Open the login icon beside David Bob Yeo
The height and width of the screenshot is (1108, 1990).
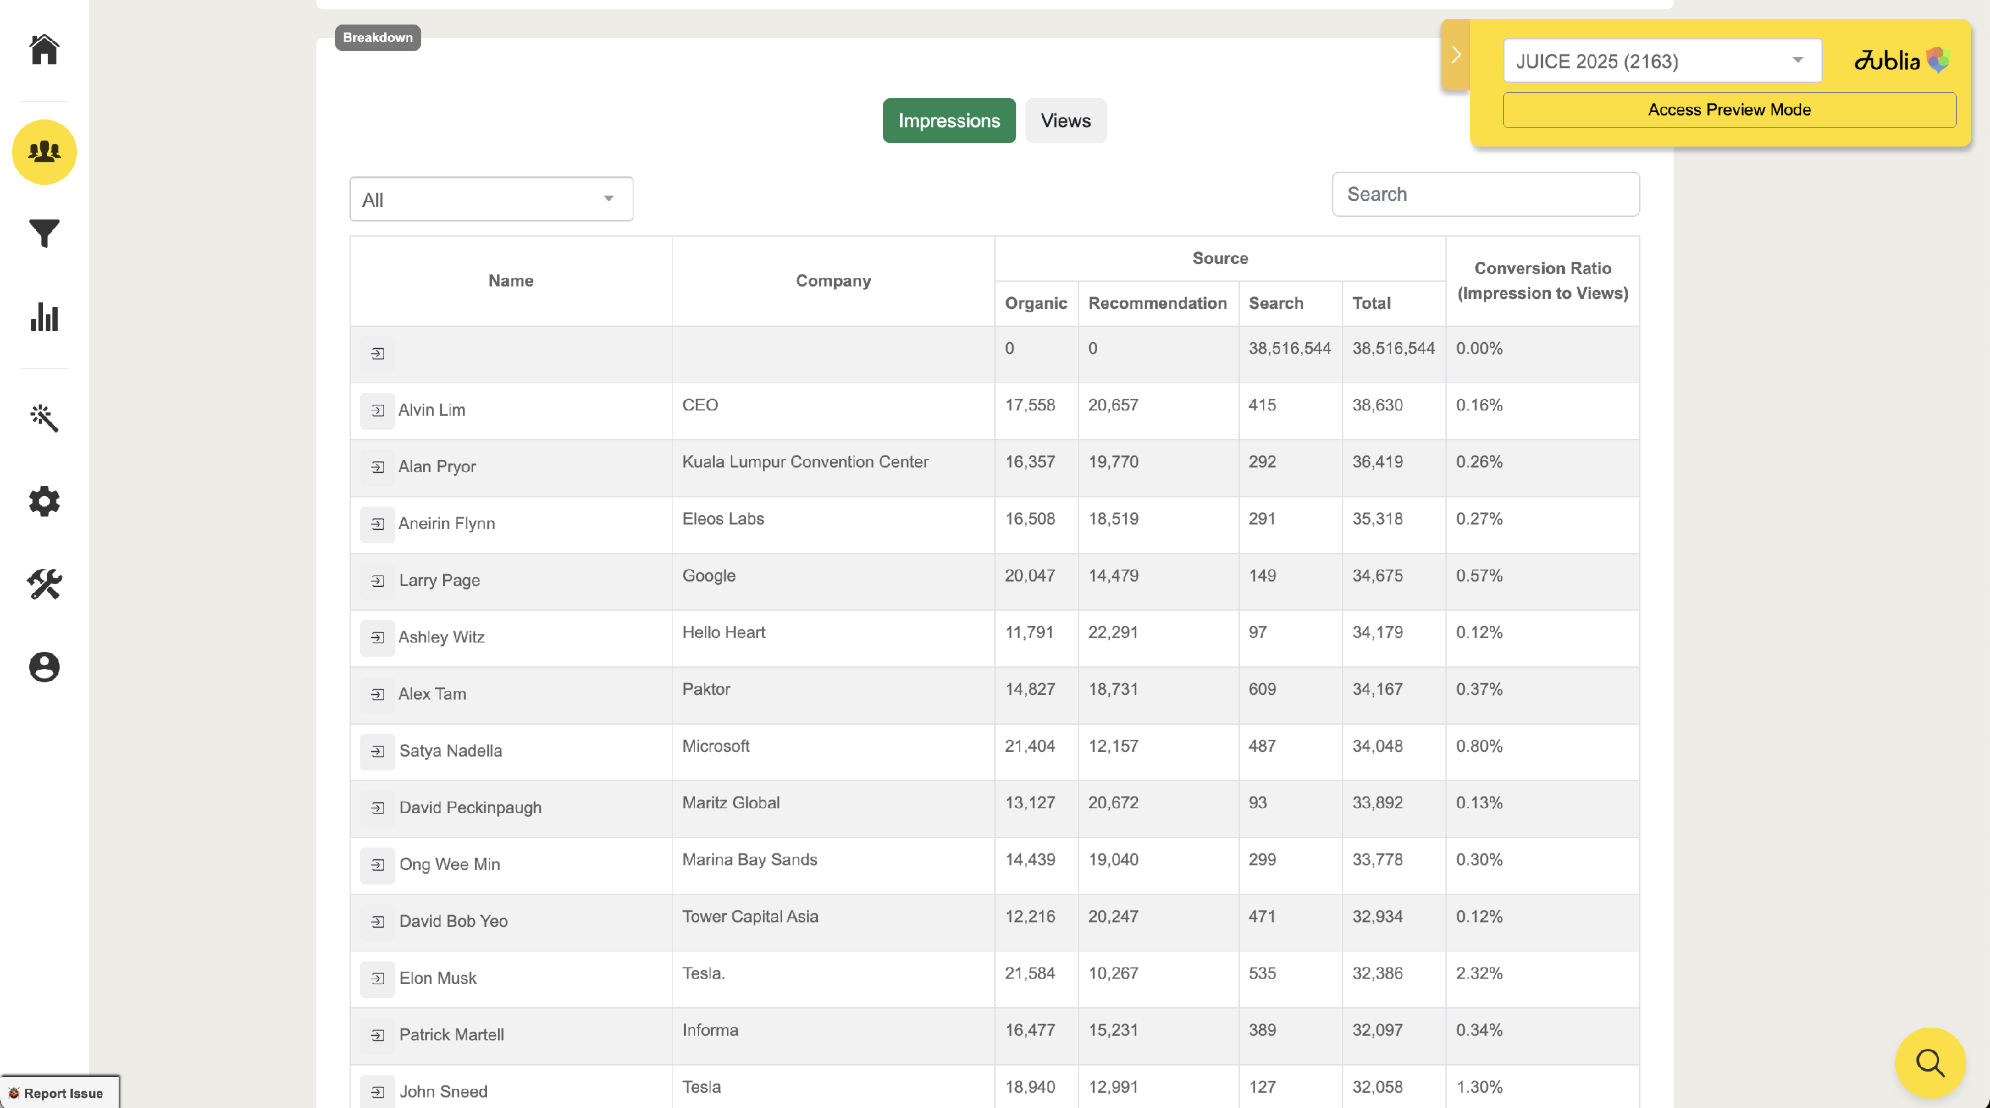[x=377, y=922]
